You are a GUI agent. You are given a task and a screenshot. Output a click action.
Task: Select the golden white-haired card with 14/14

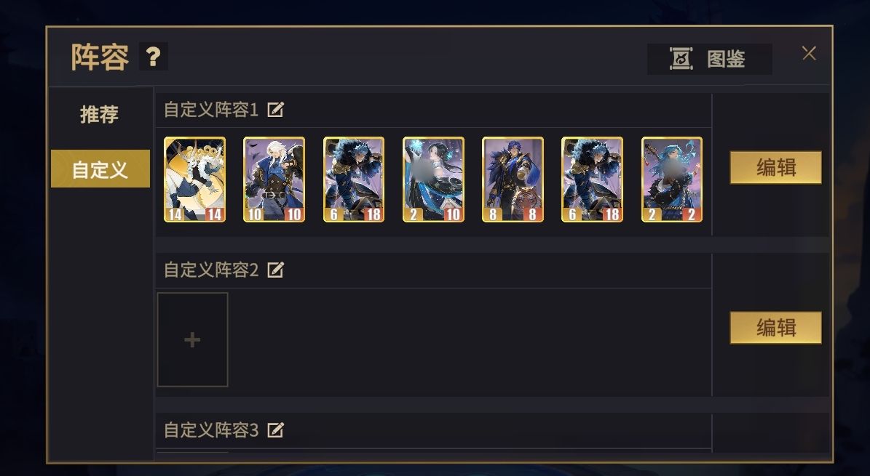(195, 179)
